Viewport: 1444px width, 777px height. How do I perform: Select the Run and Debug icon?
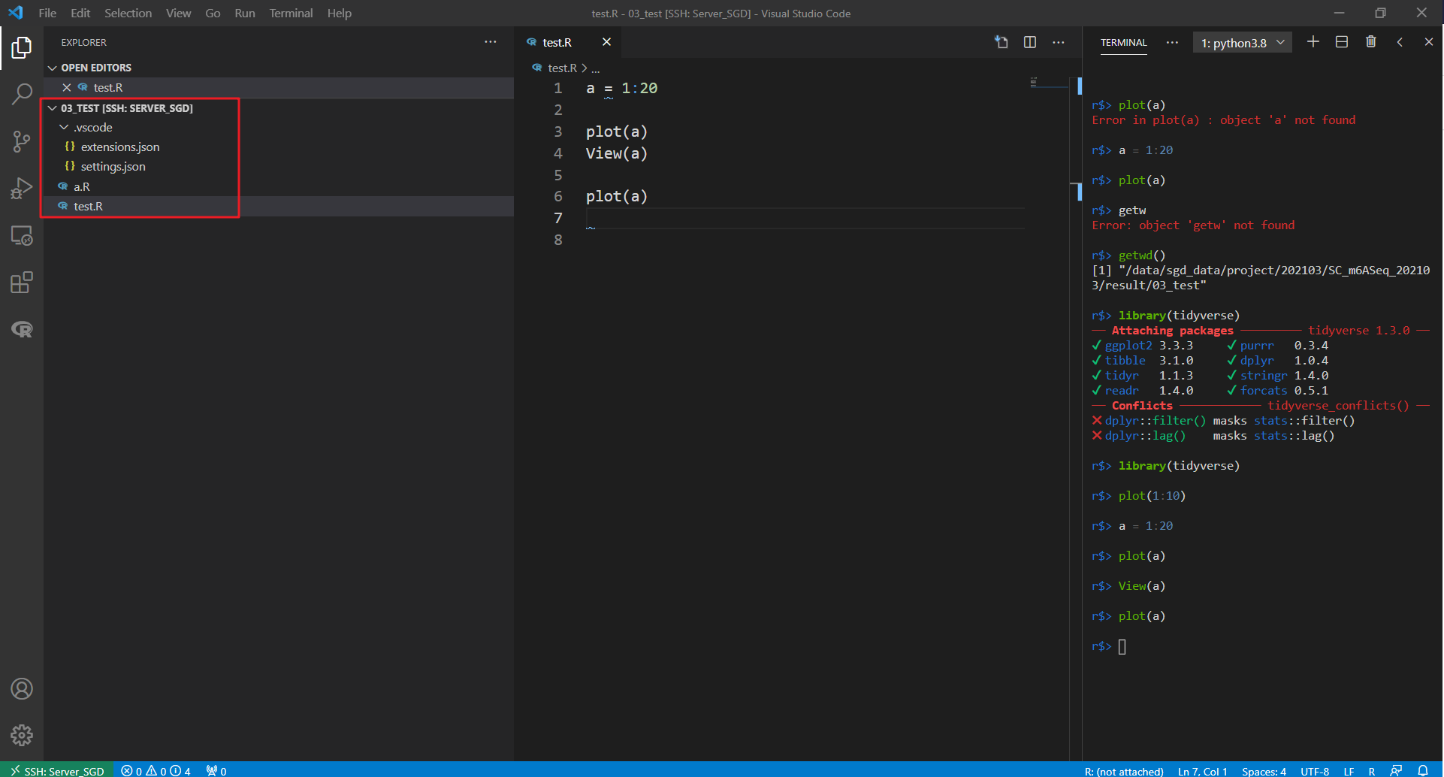(22, 189)
